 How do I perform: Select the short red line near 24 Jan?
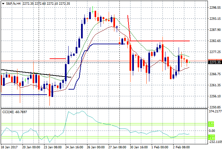click(58, 59)
